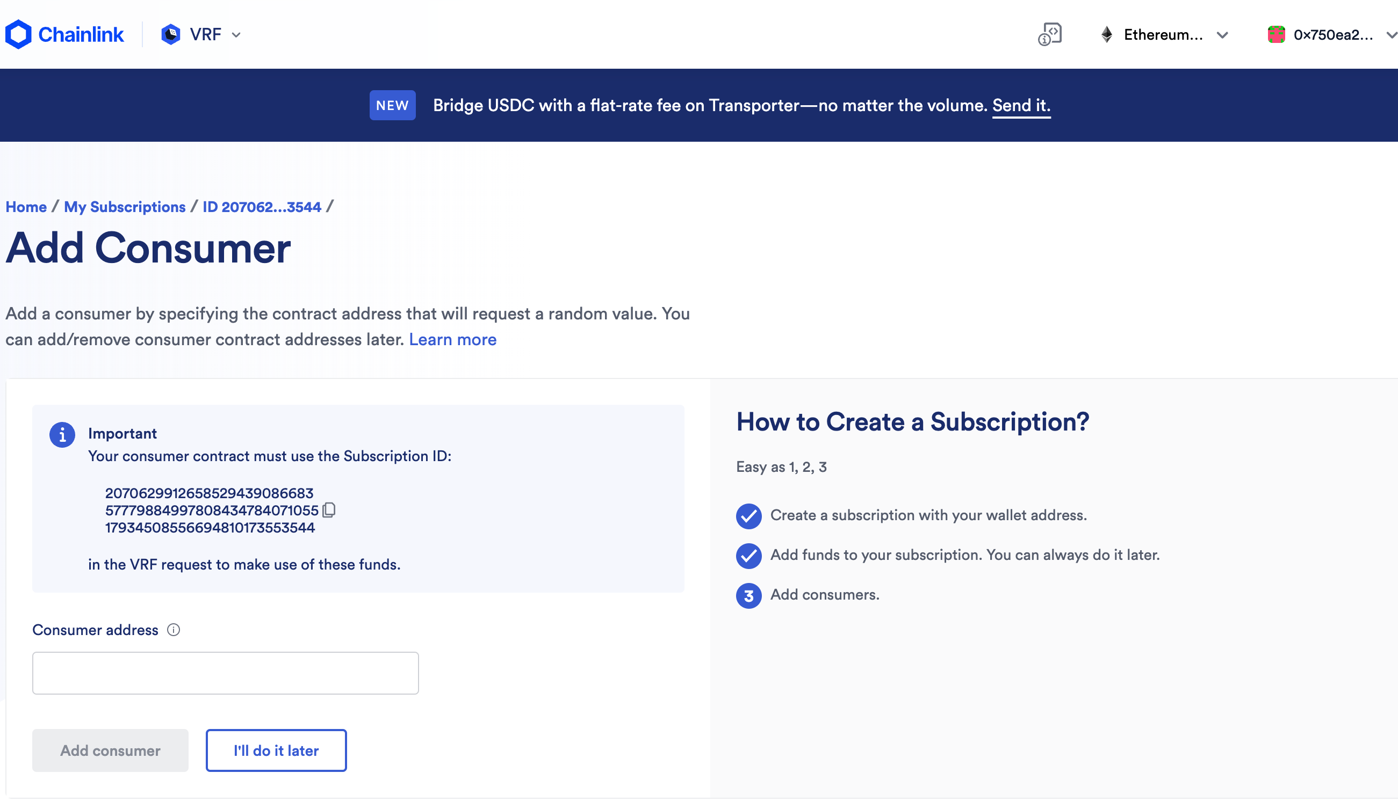Click the subscription ID line 2070629912658529439086683
The image size is (1398, 802).
click(209, 493)
